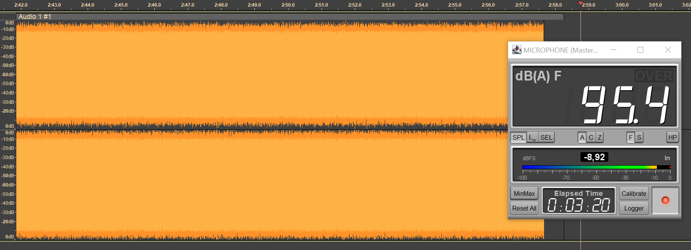Select Leq measurement mode
691x250 pixels.
(532, 137)
